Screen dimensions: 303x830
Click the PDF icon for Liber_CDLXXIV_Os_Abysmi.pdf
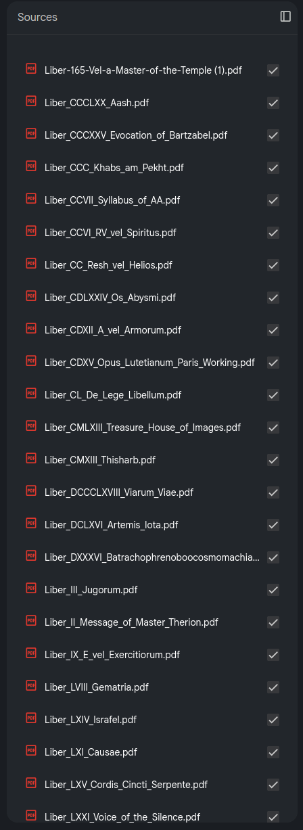pyautogui.click(x=31, y=296)
